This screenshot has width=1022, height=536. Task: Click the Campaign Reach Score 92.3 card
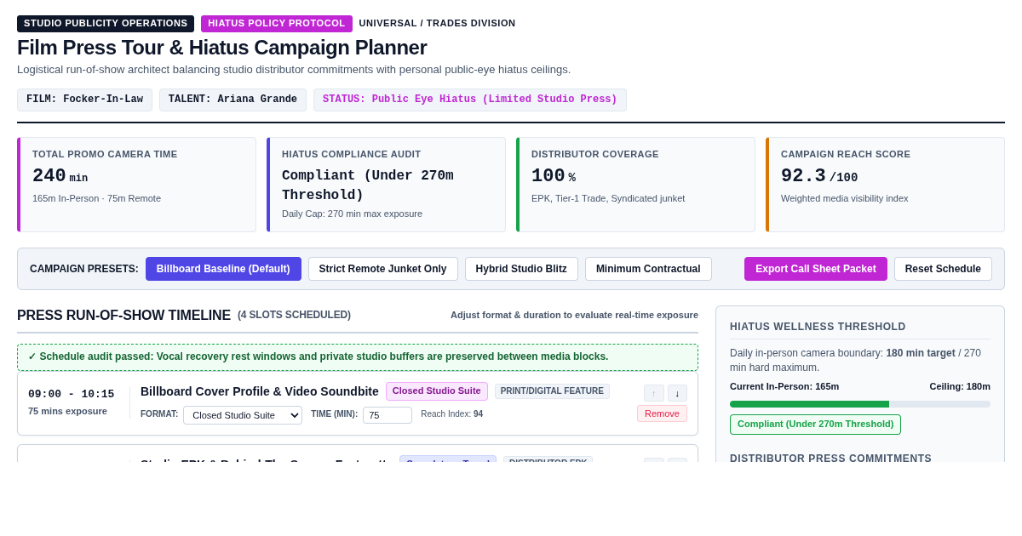click(x=885, y=185)
